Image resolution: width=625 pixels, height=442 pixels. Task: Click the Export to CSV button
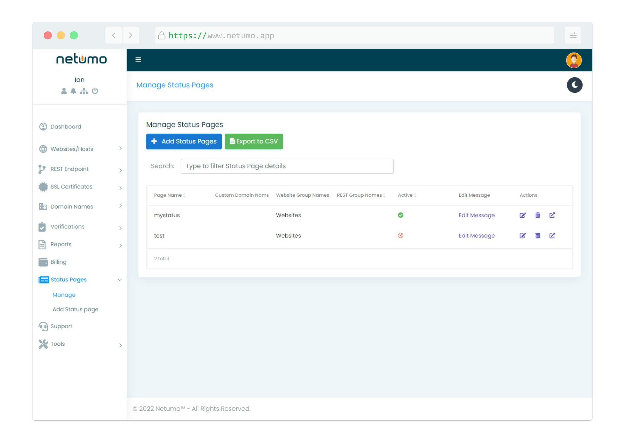[x=254, y=141]
